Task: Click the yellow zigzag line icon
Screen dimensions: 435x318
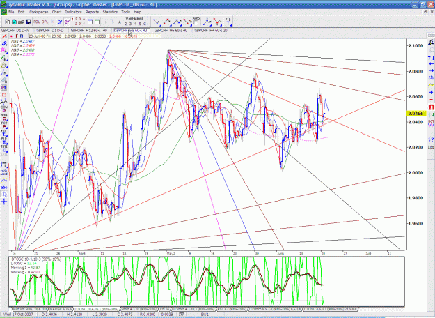Action: [x=431, y=85]
